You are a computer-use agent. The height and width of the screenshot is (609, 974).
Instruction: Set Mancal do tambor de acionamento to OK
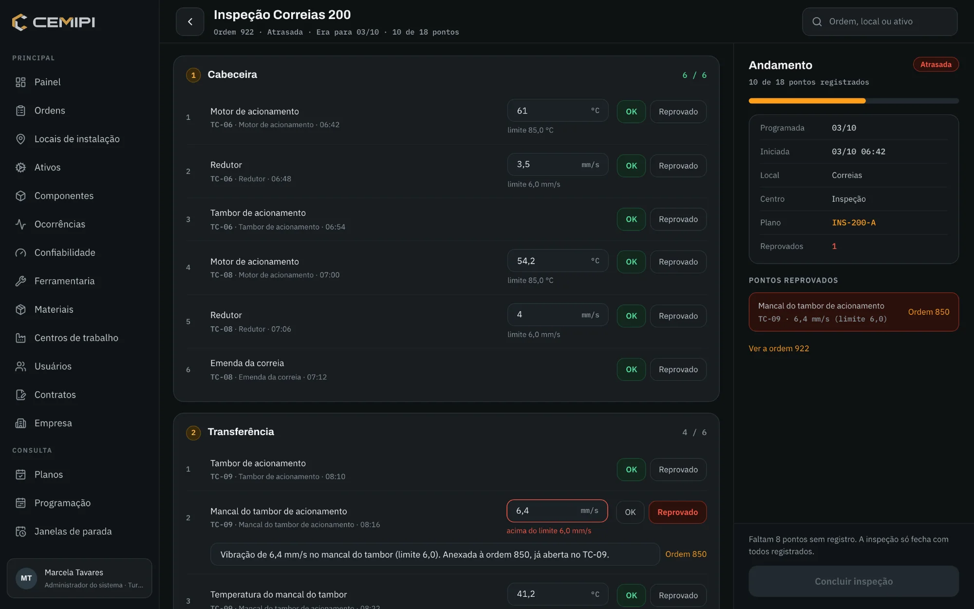tap(630, 512)
